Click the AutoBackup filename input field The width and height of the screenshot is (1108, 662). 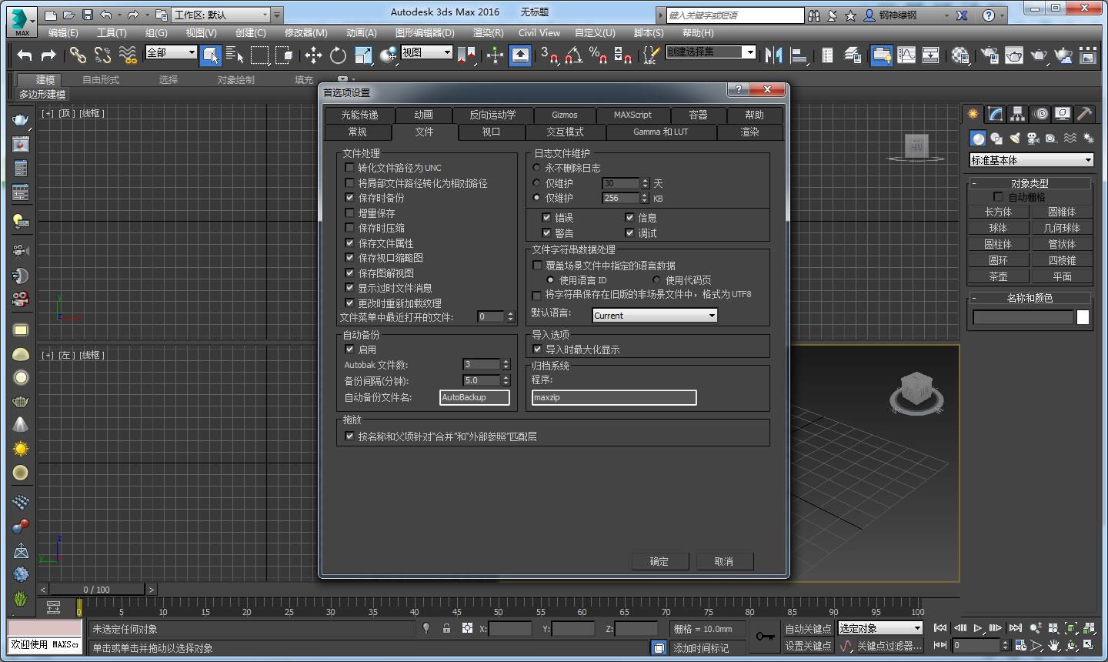474,397
